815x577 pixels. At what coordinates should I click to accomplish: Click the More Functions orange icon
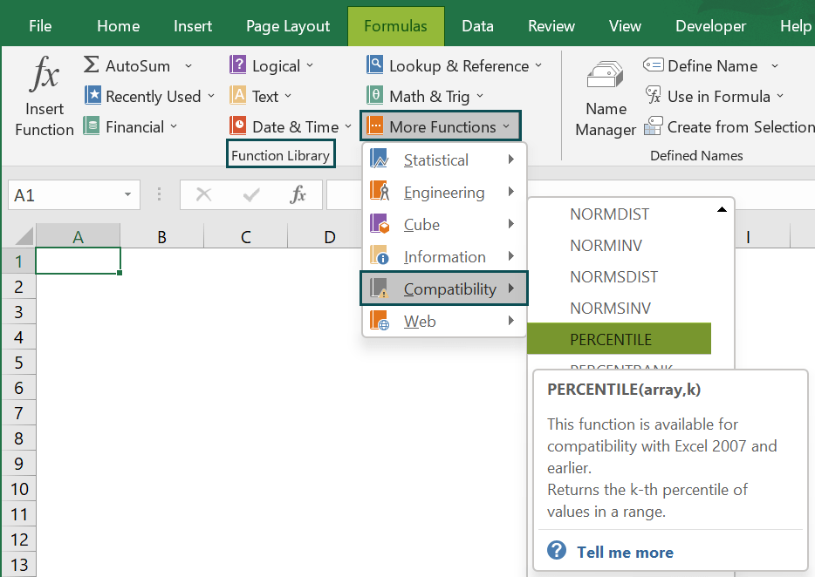click(374, 126)
